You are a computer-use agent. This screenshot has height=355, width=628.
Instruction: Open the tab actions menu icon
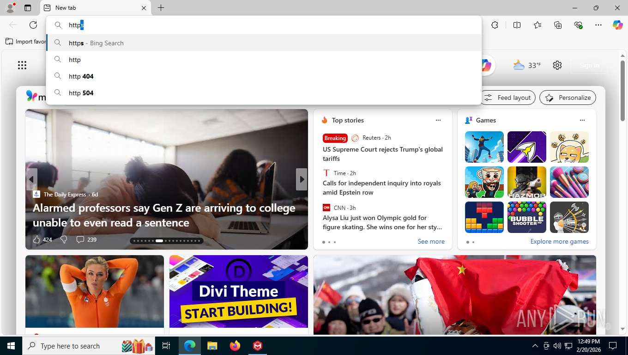coord(28,8)
